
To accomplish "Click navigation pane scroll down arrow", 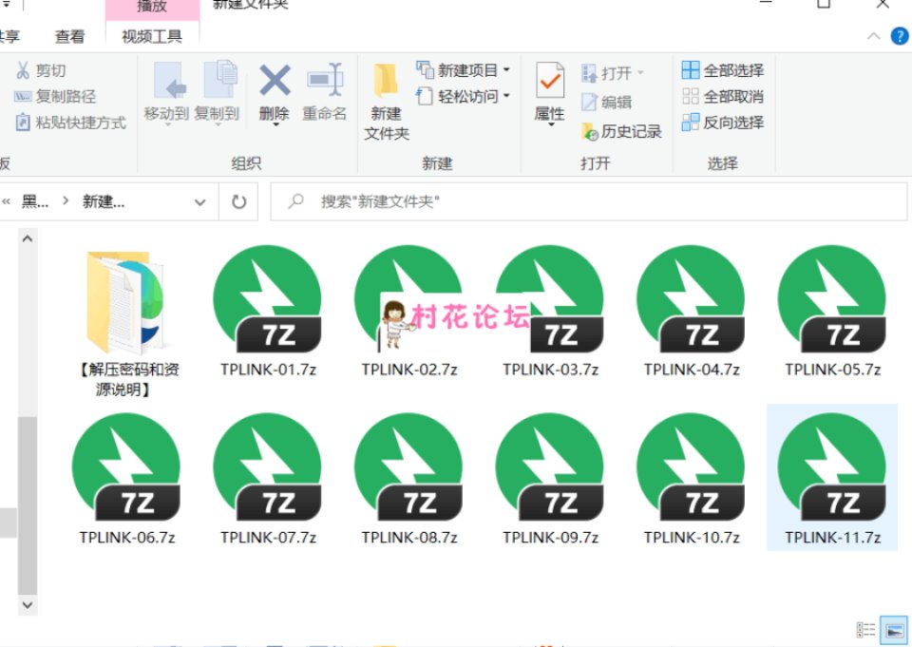I will point(28,605).
